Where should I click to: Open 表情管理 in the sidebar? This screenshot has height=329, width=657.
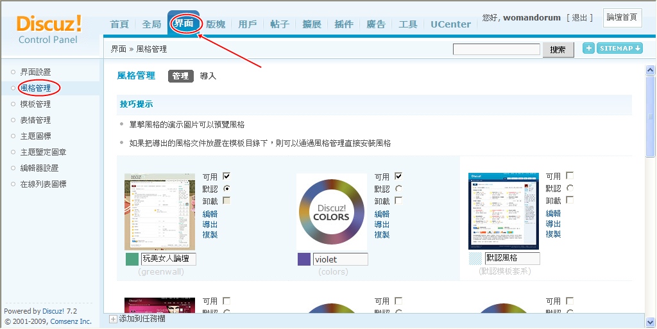coord(36,120)
